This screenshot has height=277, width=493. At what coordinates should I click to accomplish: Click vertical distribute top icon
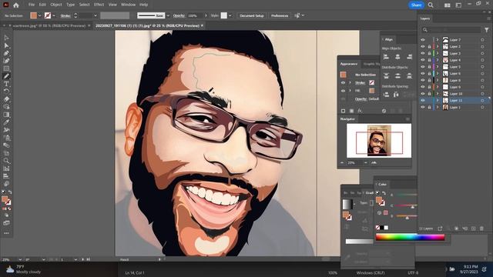386,75
